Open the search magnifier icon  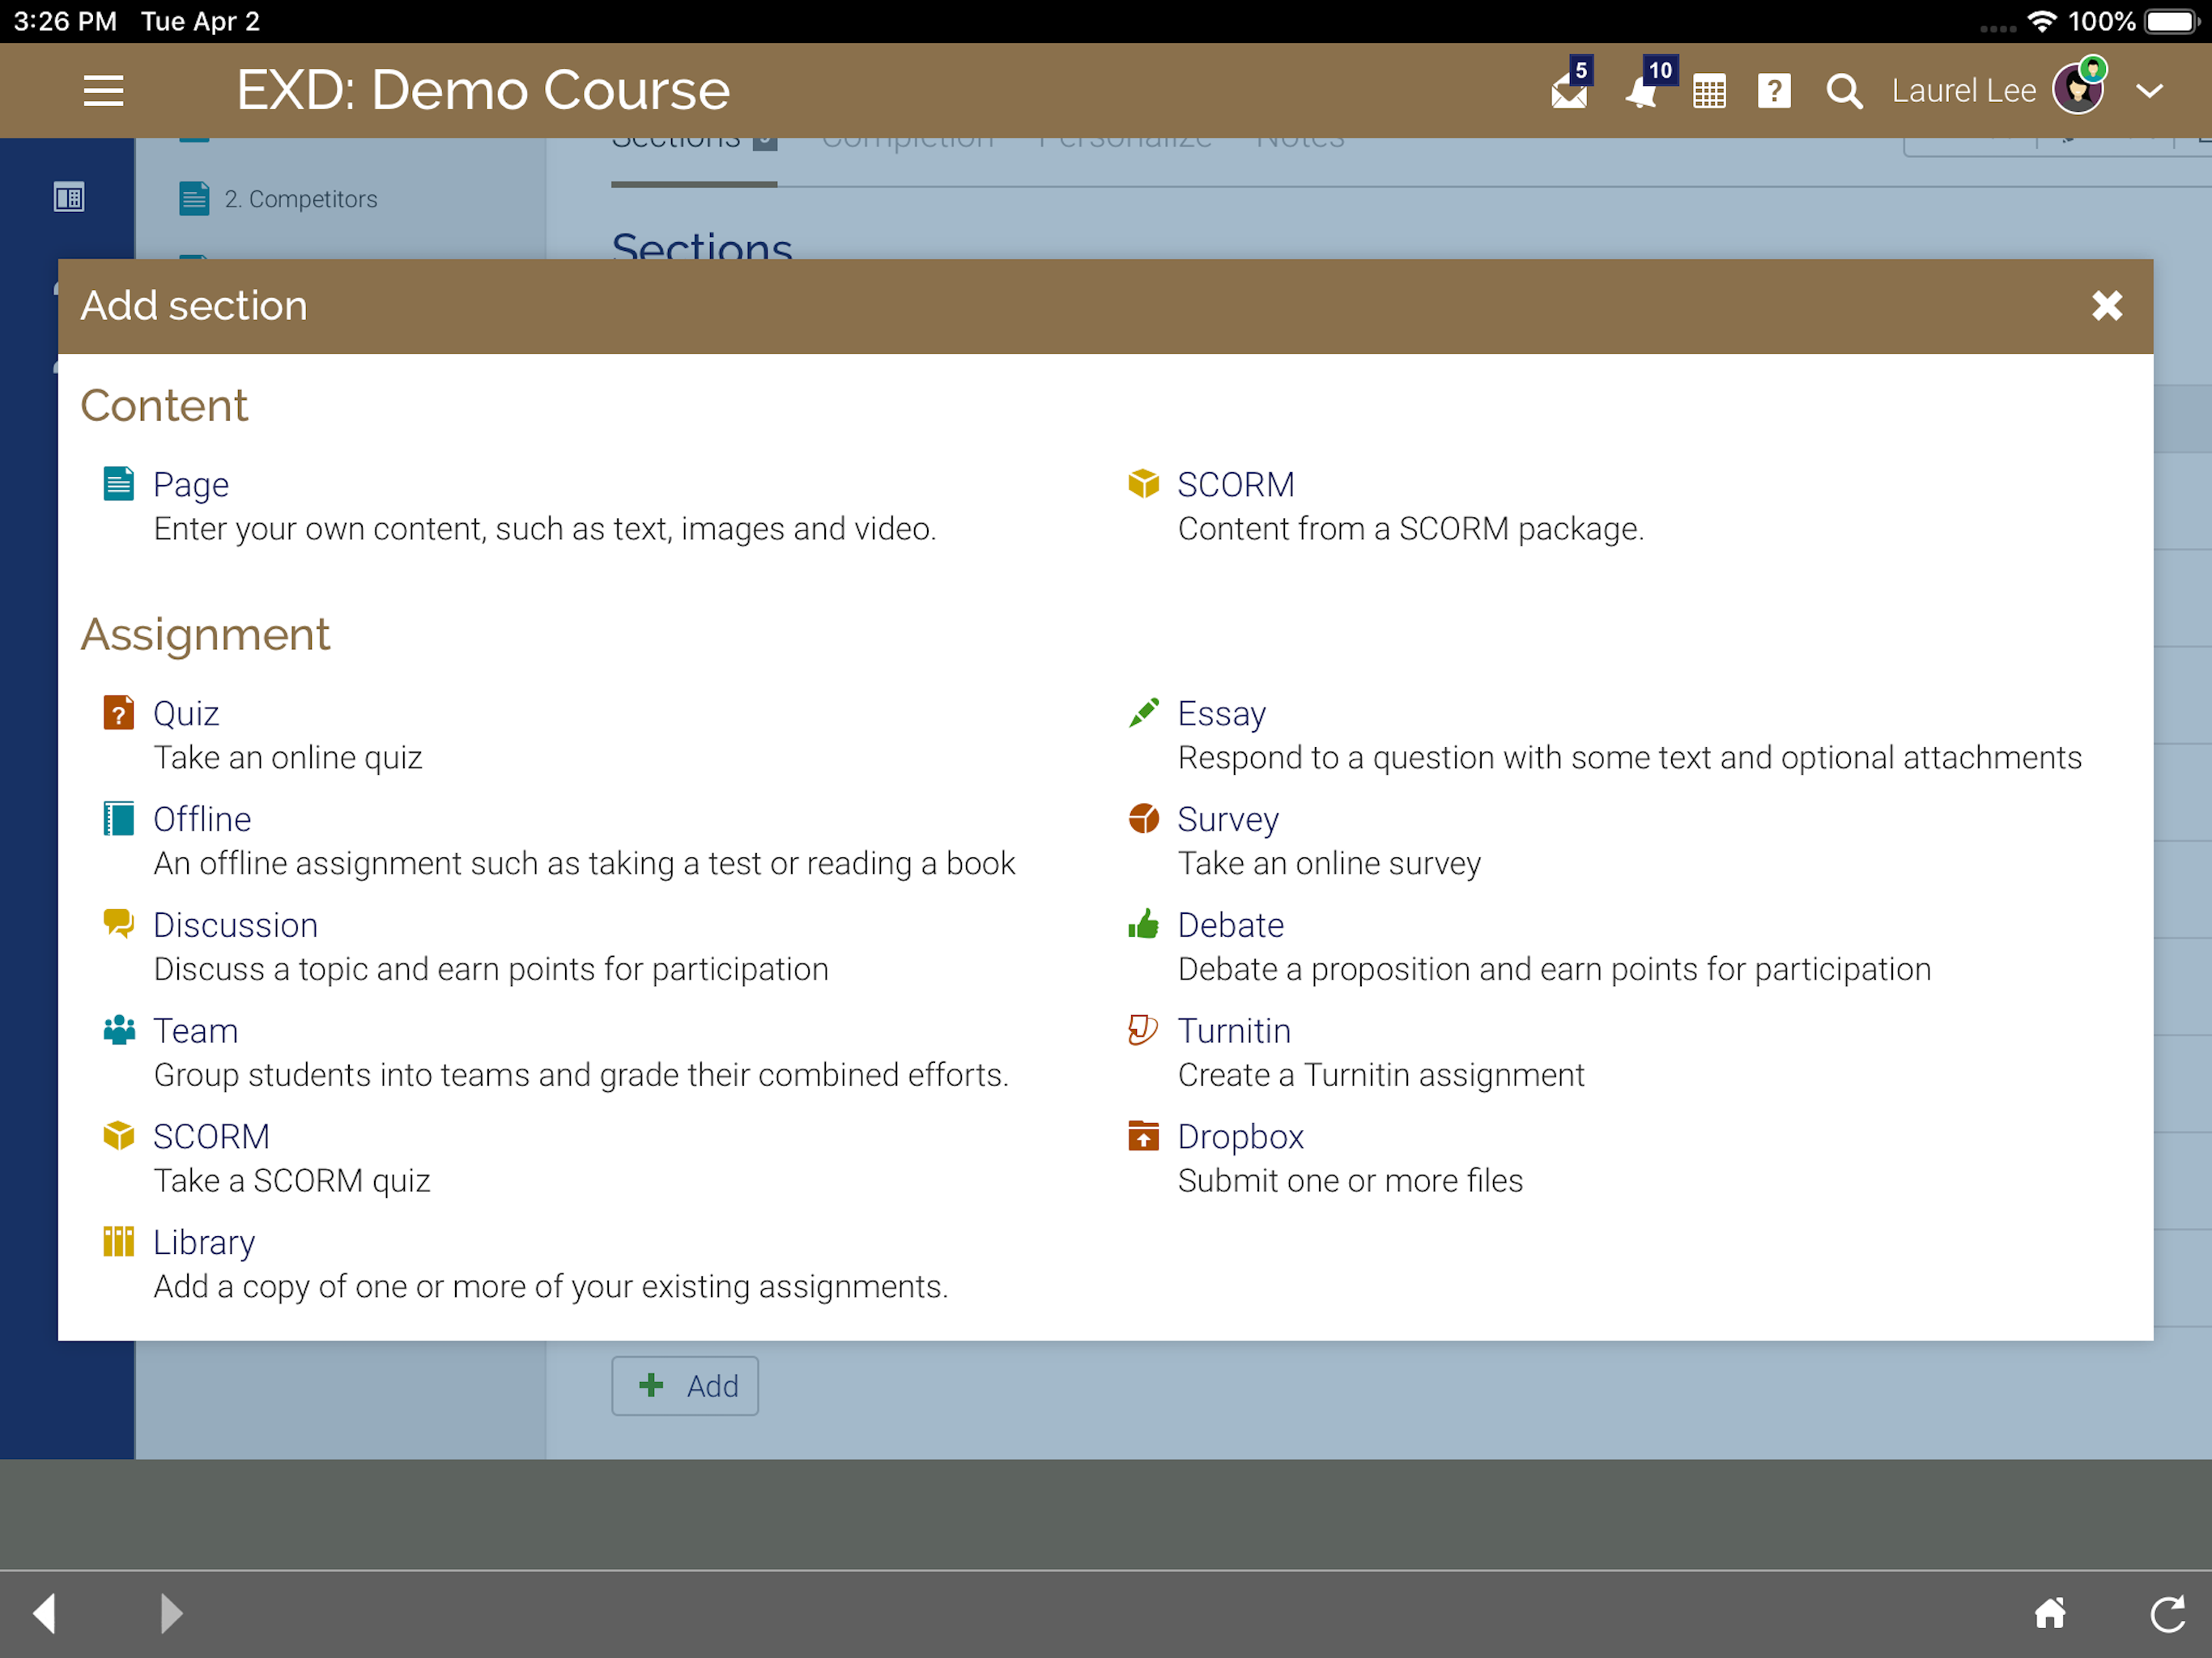pos(1844,92)
